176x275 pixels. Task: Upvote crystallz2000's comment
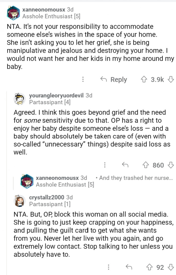150,267
